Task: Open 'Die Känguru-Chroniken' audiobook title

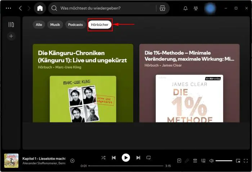Action: [x=82, y=57]
